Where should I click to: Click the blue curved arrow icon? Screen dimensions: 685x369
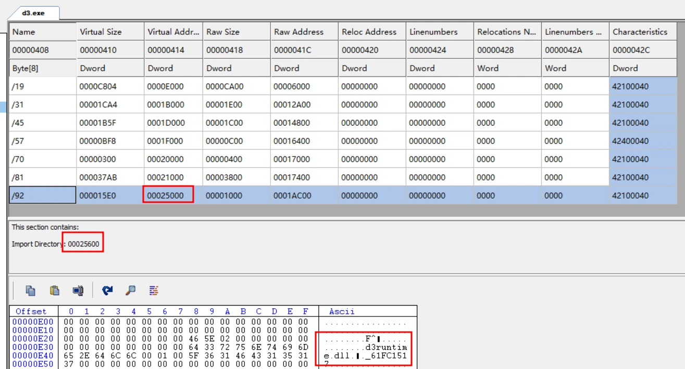click(107, 291)
